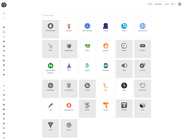Select the opencost piggy bank tile
Image resolution: width=185 pixels, height=139 pixels.
pos(142,89)
